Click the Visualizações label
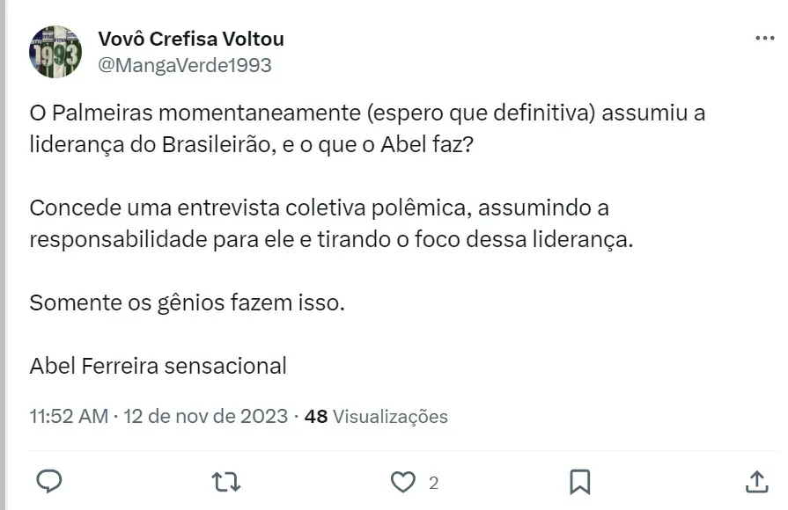This screenshot has width=788, height=510. click(x=390, y=416)
